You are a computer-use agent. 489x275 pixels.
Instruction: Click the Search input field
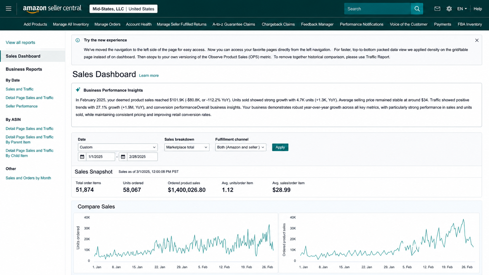coord(377,9)
